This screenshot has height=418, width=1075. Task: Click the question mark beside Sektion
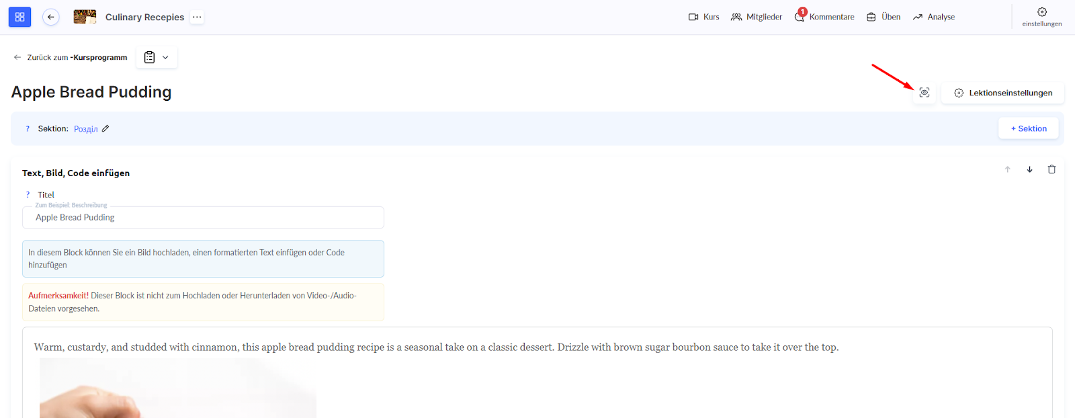point(28,128)
